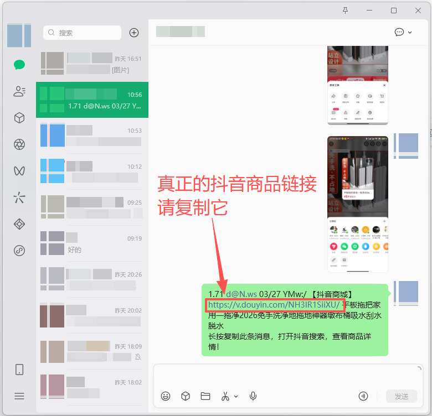Image resolution: width=432 pixels, height=416 pixels.
Task: Open the Favorites cube icon in sidebar
Action: pos(19,118)
